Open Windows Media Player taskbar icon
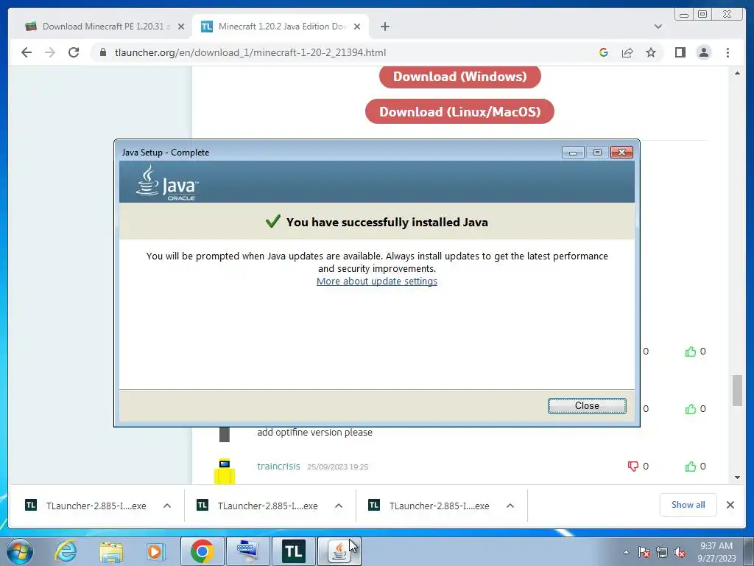This screenshot has width=754, height=566. pos(156,551)
